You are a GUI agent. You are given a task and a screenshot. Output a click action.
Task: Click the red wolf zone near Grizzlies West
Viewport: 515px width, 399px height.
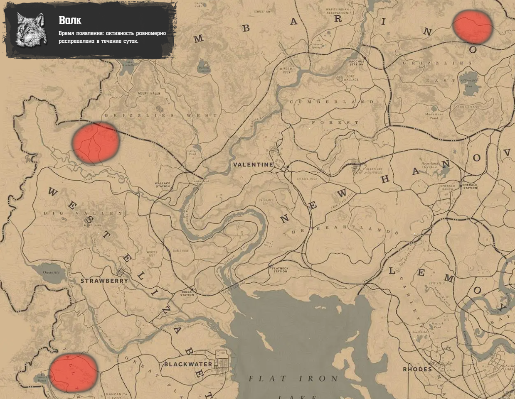click(x=96, y=142)
